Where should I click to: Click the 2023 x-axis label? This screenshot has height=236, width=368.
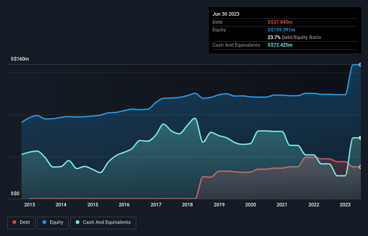point(345,205)
